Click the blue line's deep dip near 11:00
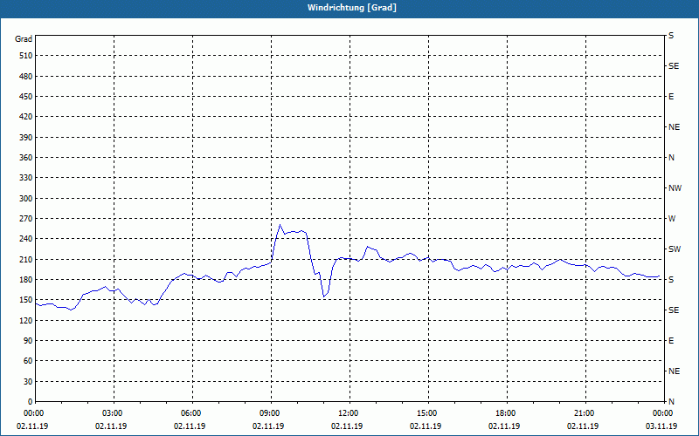This screenshot has width=699, height=436. coord(323,296)
